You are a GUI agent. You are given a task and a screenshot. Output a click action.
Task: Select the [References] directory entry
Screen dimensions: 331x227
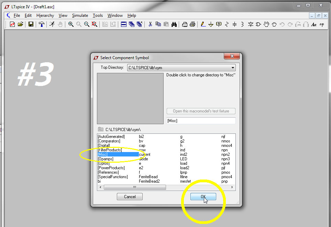pyautogui.click(x=108, y=172)
